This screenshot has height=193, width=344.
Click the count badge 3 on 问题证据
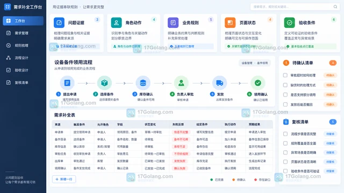point(97,20)
